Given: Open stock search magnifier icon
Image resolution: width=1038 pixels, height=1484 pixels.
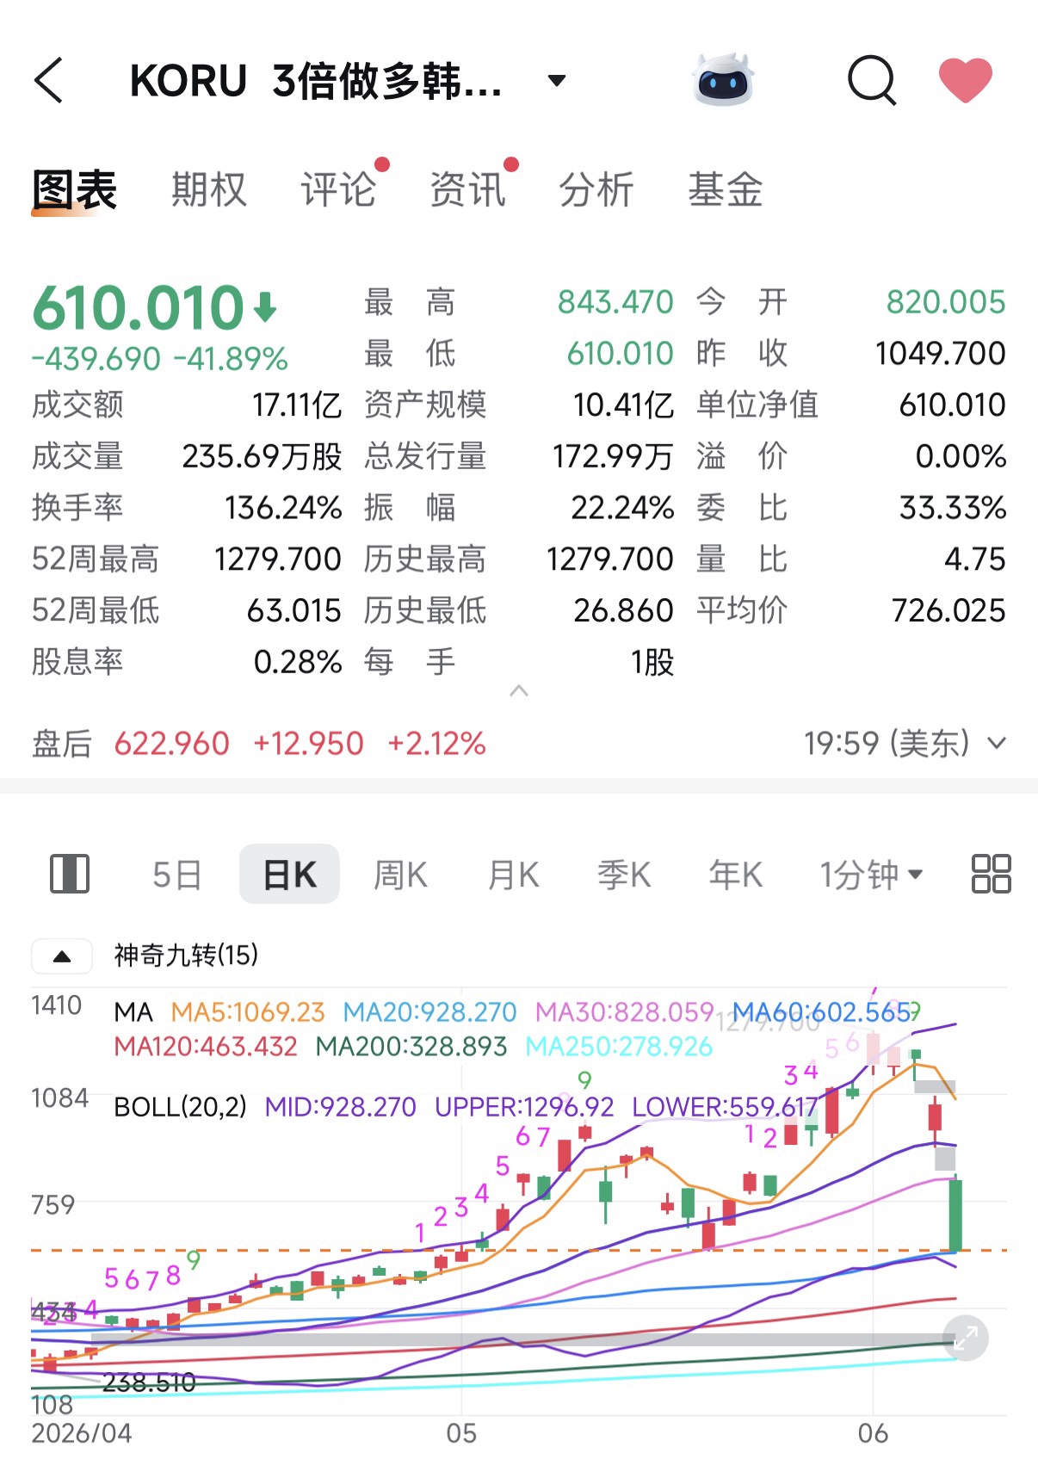Looking at the screenshot, I should pyautogui.click(x=872, y=81).
